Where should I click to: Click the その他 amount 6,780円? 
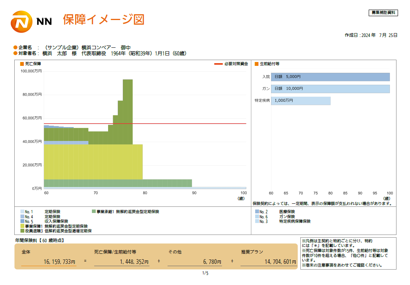[212, 262]
